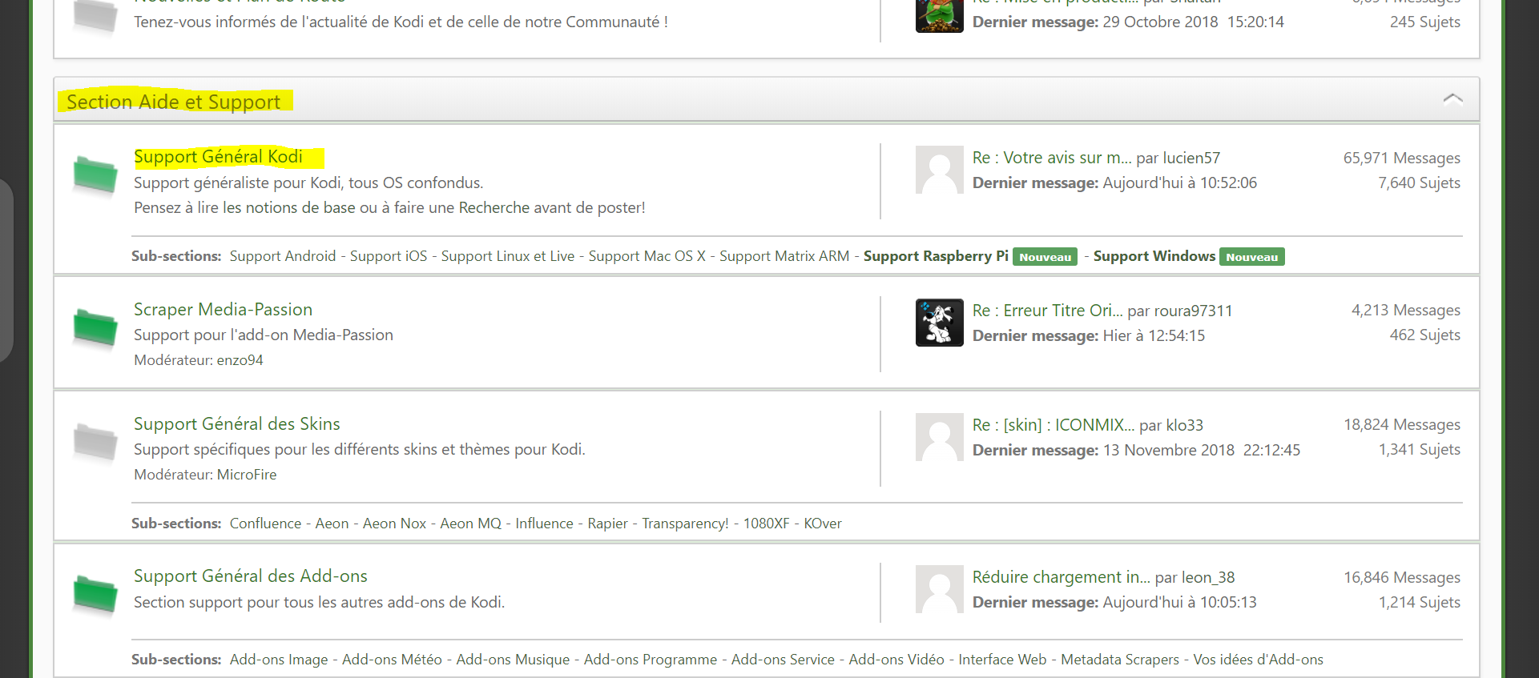Open the Section Aide et Support heading
Viewport: 1539px width, 678px height.
tap(174, 102)
